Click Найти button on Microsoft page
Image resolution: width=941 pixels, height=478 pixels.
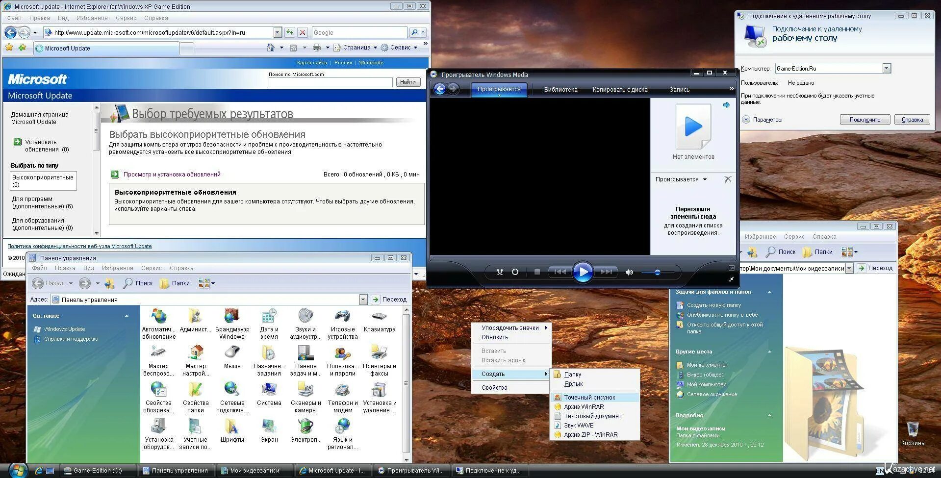tap(408, 82)
